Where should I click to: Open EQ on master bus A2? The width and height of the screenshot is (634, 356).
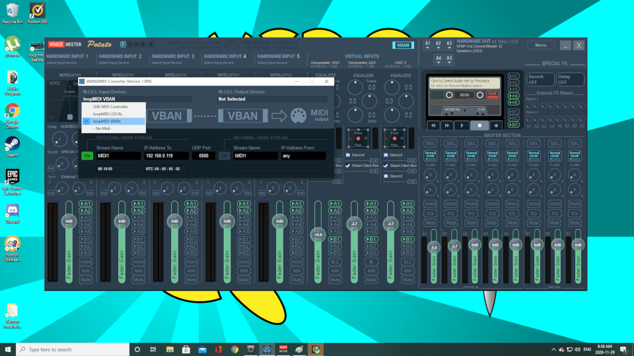coord(450,213)
